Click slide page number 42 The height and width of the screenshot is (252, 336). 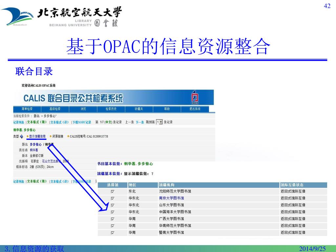tap(327, 6)
